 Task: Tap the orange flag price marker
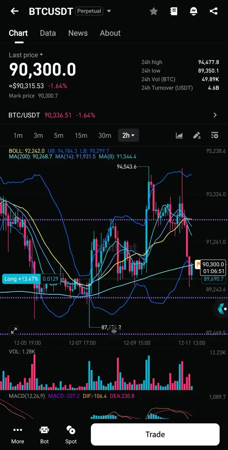198,264
